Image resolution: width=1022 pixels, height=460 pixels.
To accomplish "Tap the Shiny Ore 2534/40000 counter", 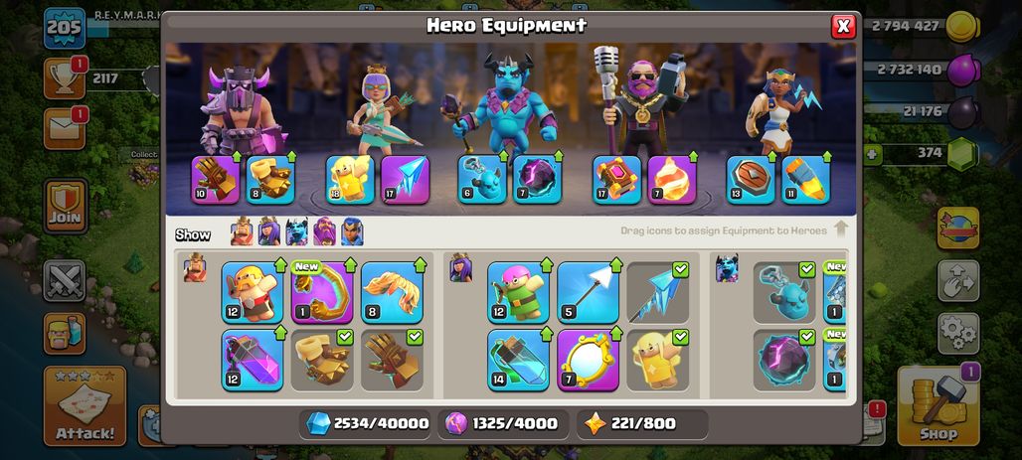I will click(x=366, y=424).
